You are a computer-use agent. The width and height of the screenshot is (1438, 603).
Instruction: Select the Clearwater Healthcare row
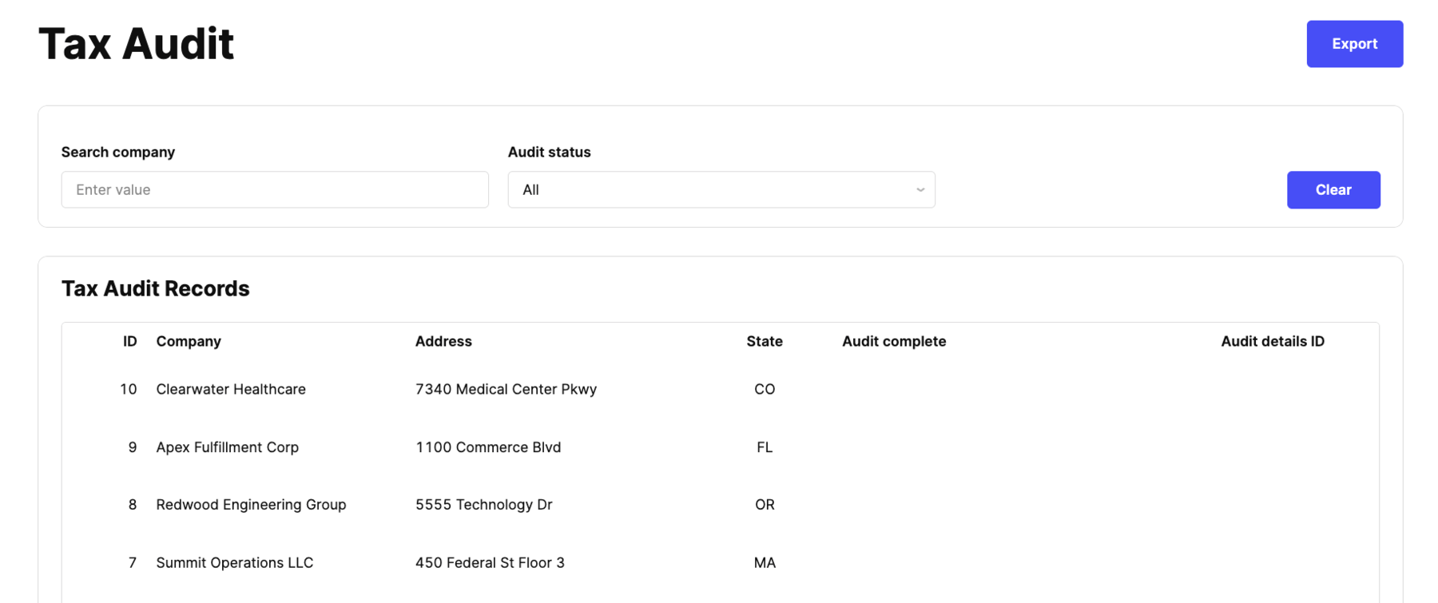coord(231,389)
